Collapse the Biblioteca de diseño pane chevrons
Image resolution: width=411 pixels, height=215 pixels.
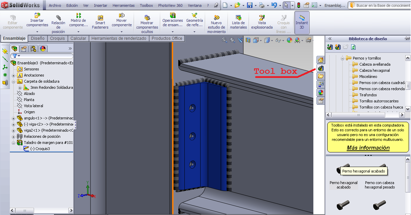click(x=330, y=39)
